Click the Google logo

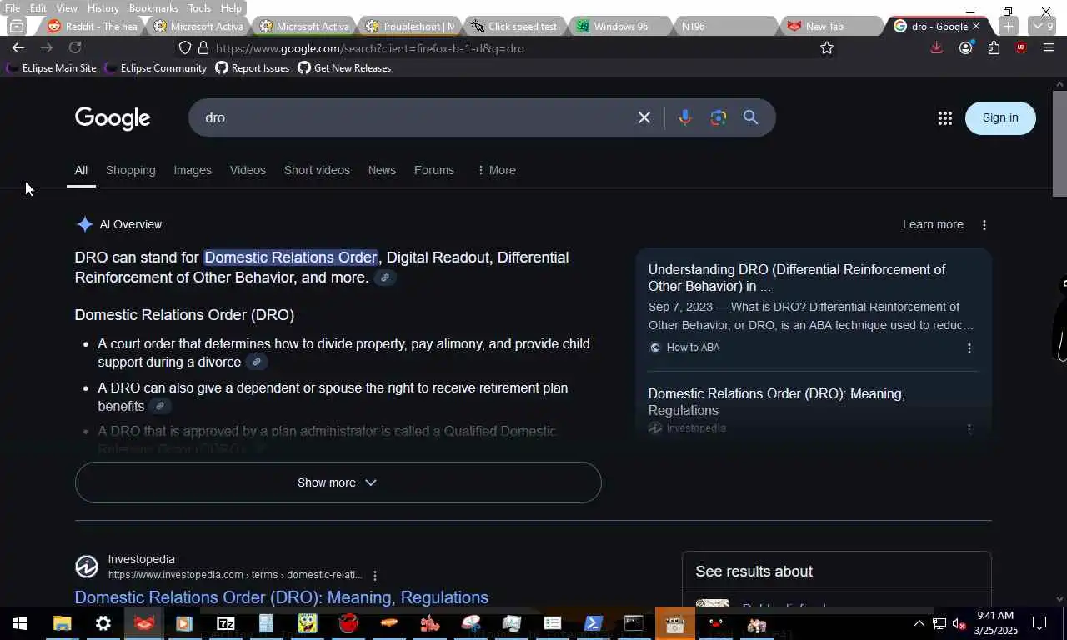tap(113, 118)
